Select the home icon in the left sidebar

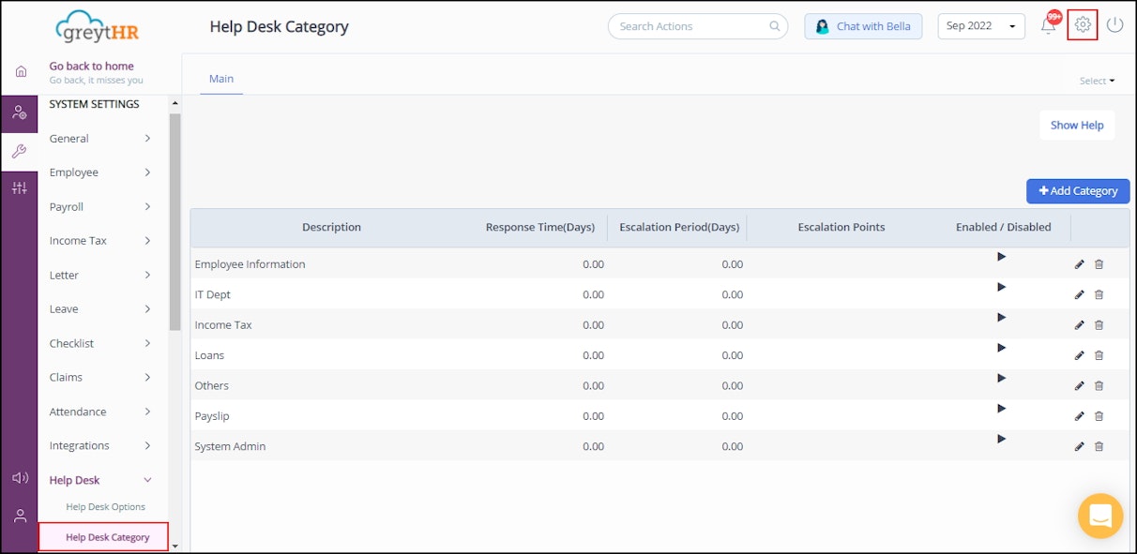coord(20,69)
